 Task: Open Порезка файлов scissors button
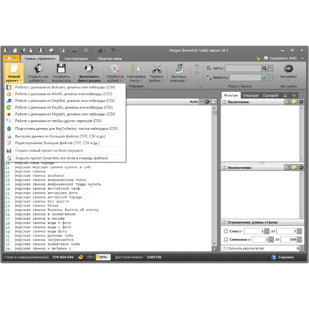pyautogui.click(x=156, y=73)
